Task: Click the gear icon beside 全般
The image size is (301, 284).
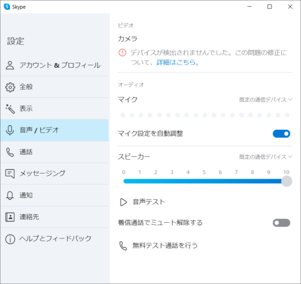Action: tap(10, 87)
